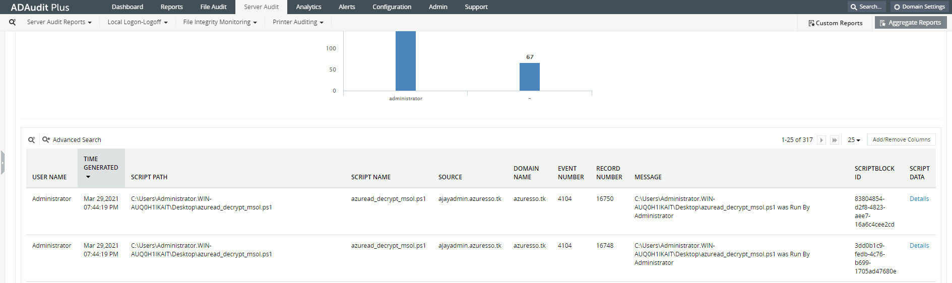The image size is (952, 283).
Task: Open Advanced Search magnifier icon
Action: (46, 139)
